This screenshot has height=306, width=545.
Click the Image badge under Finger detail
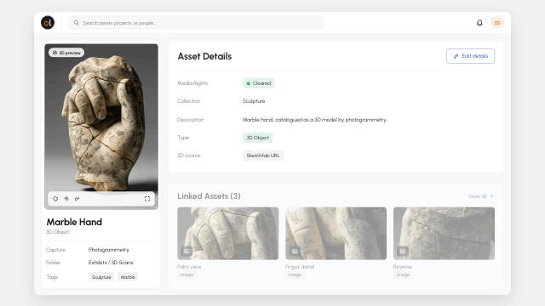[x=295, y=275]
